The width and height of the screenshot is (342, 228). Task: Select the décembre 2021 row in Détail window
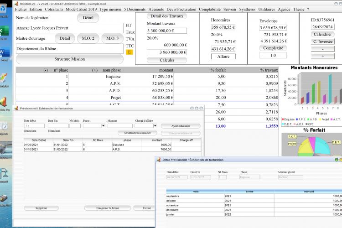(x=254, y=210)
